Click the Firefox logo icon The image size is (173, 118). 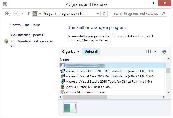(63, 87)
